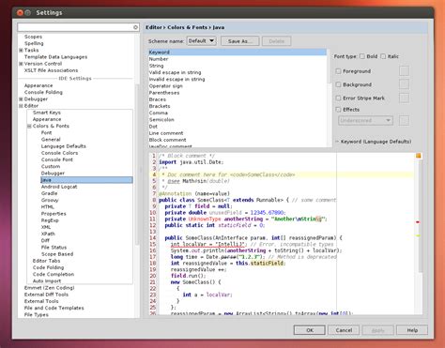Open Smart Keys editor settings
The image size is (445, 348).
click(x=47, y=113)
